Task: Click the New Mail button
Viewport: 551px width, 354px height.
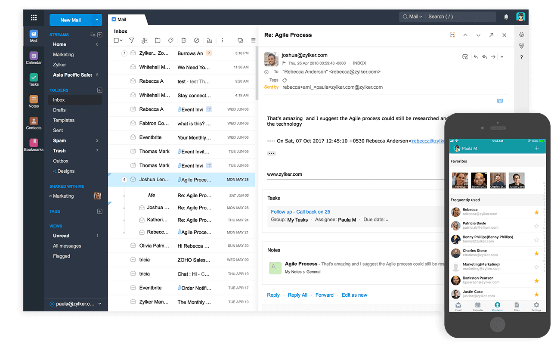Action: pyautogui.click(x=71, y=20)
